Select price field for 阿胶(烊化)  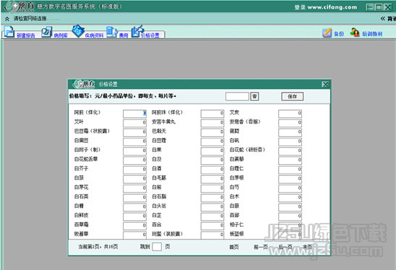coord(134,114)
